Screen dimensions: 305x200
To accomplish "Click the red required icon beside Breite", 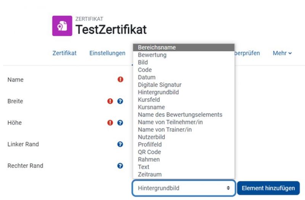I will (x=111, y=102).
